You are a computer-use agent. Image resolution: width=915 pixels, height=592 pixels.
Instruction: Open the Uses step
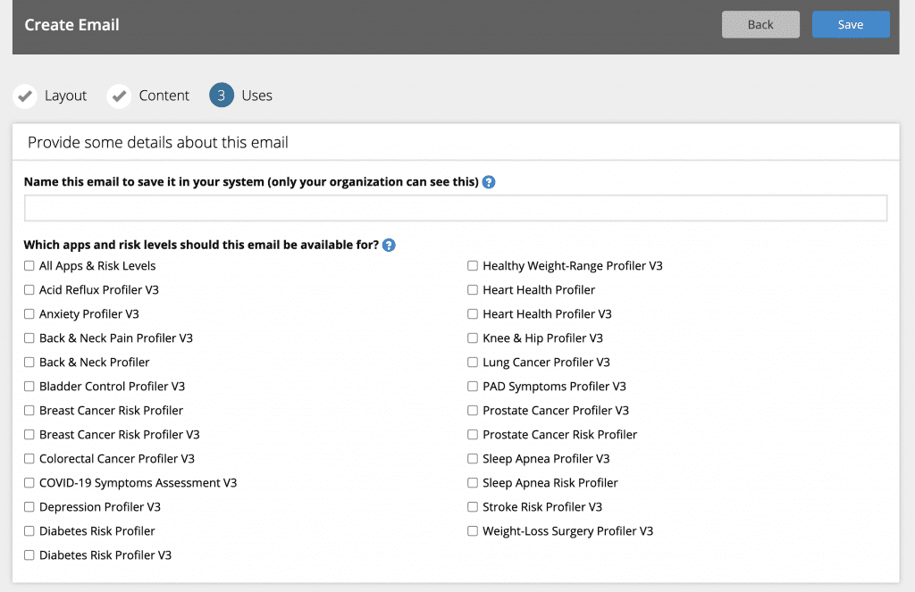[256, 96]
